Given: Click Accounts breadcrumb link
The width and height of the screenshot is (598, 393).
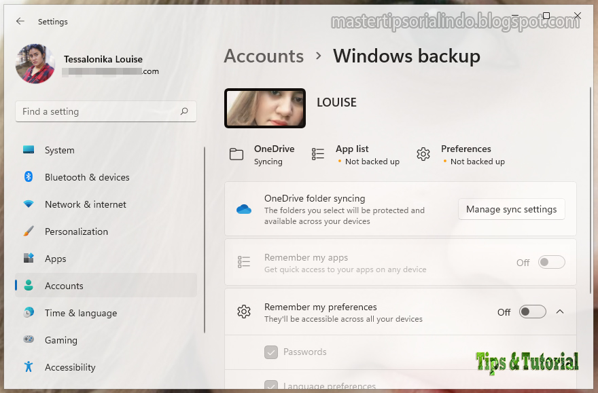Looking at the screenshot, I should [264, 56].
